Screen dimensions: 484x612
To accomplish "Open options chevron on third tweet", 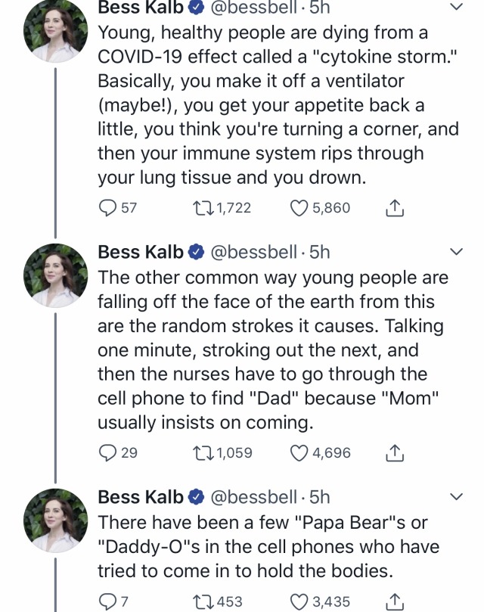I will 456,497.
